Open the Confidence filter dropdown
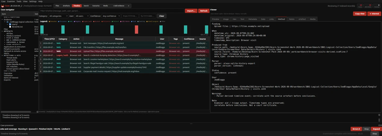The height and width of the screenshot is (136, 382). [111, 16]
